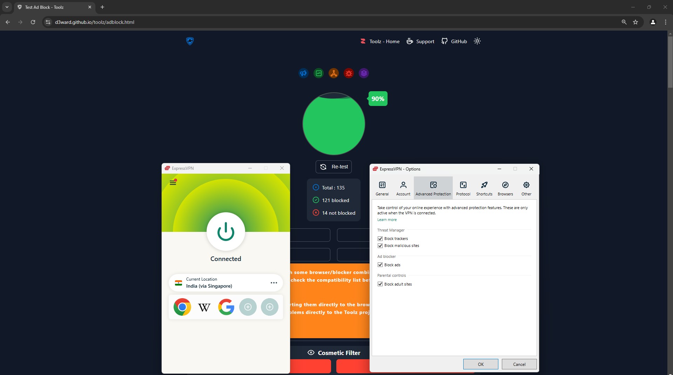Reload the page in Chrome
673x375 pixels.
tap(33, 22)
